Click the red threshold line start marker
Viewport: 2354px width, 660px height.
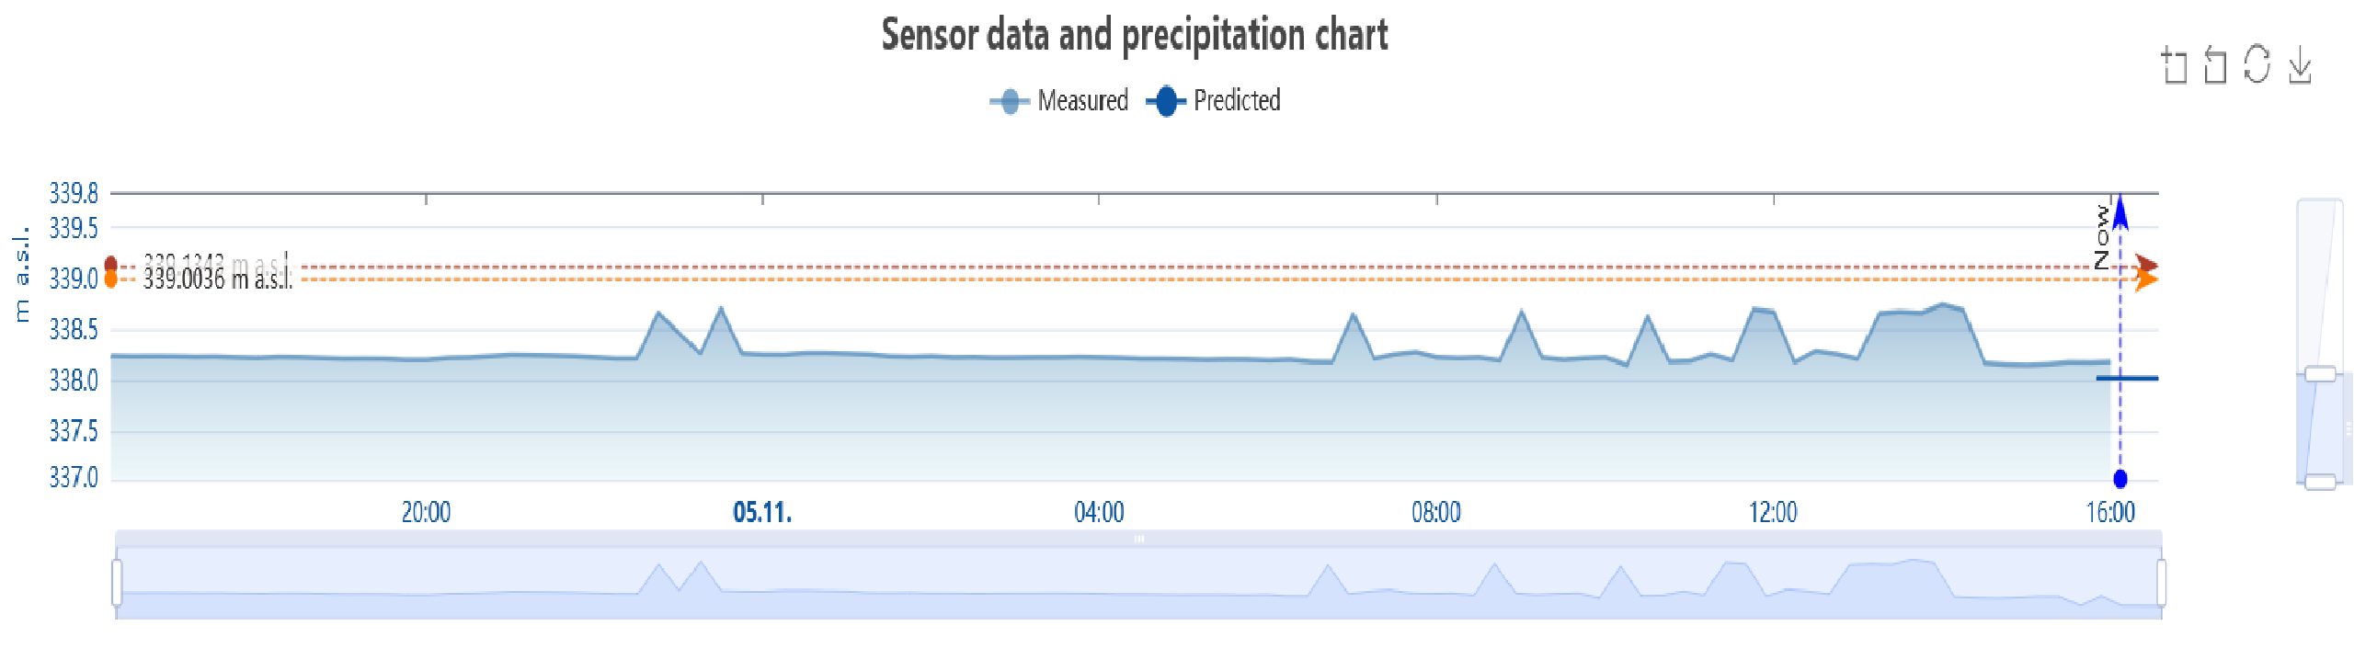[111, 266]
